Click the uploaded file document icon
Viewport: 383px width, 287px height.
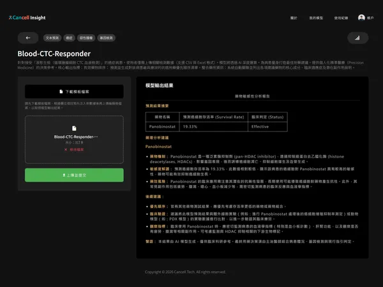[74, 128]
